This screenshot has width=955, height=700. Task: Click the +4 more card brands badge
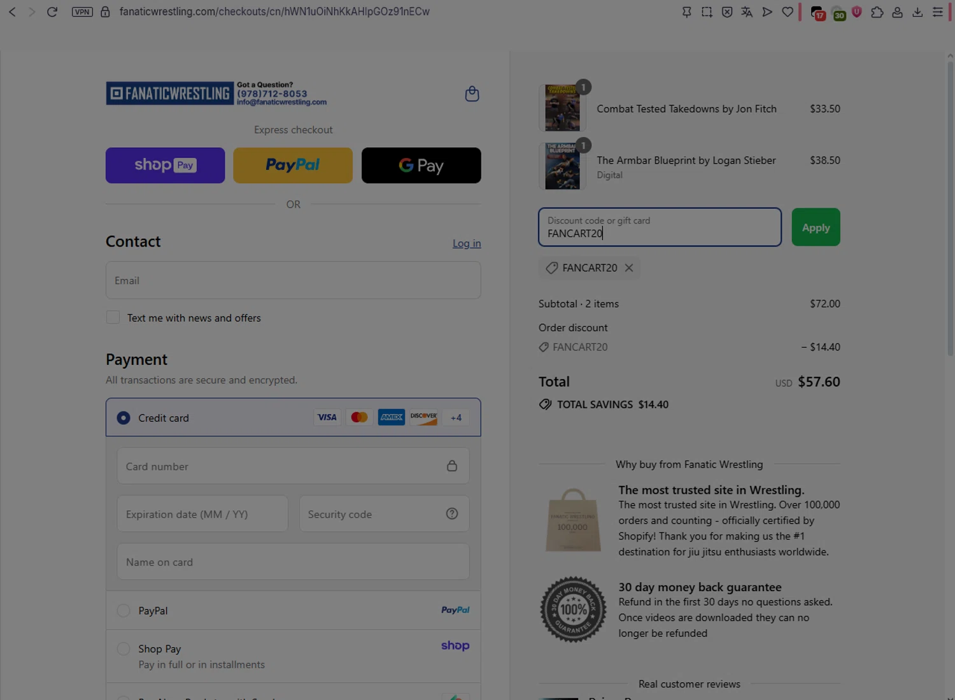pos(456,418)
